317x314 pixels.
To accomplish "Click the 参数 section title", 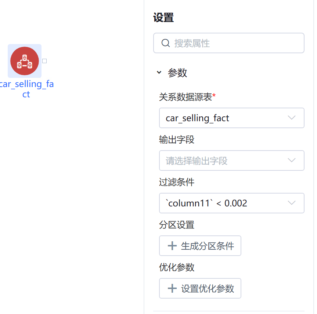I will click(x=177, y=73).
